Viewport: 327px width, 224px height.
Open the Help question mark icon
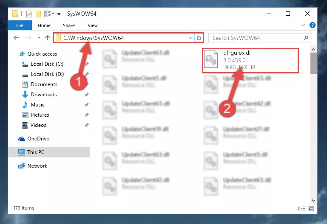point(312,25)
